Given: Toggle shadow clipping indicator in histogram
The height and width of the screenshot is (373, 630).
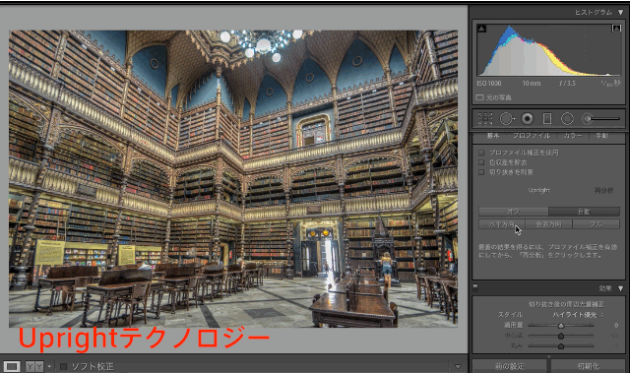Looking at the screenshot, I should click(x=481, y=29).
